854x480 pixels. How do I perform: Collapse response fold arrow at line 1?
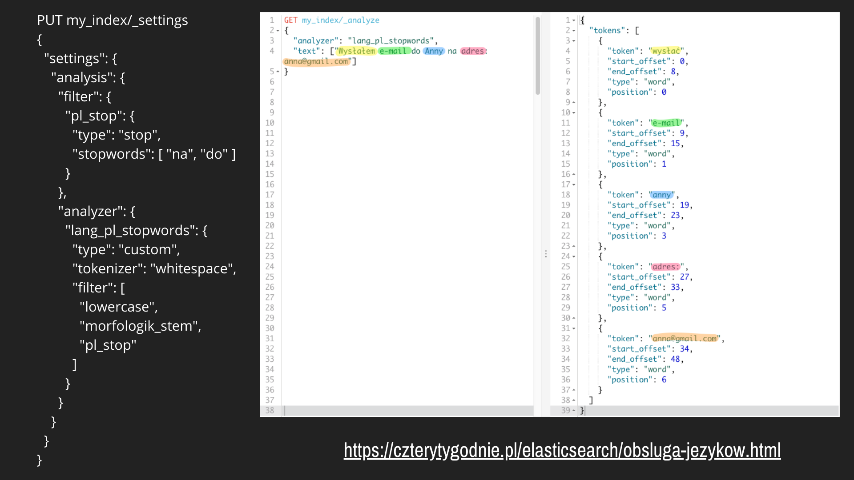coord(574,20)
